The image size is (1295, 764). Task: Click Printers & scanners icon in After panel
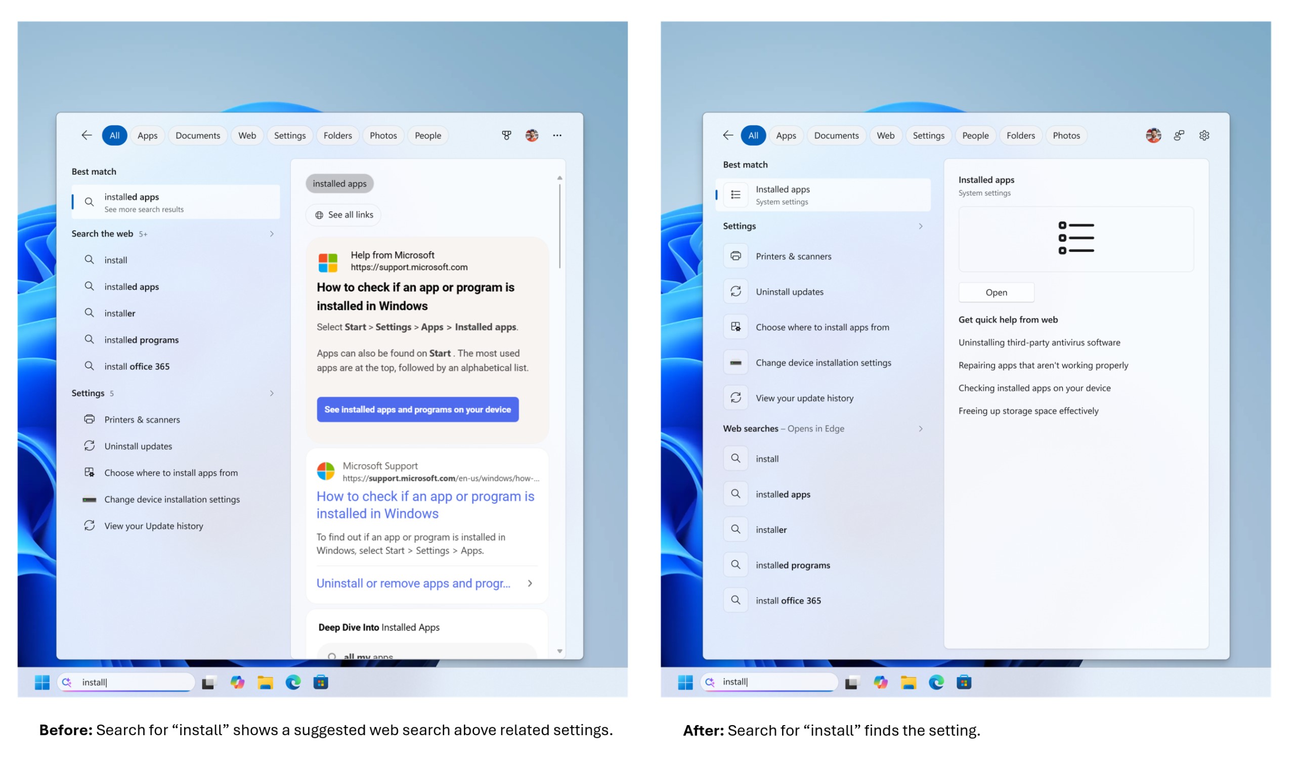(x=736, y=256)
